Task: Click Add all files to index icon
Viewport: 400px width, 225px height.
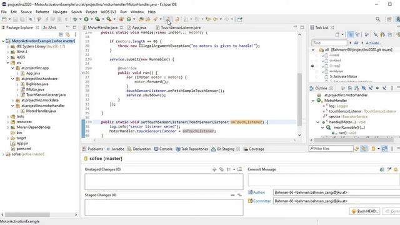Action: pyautogui.click(x=221, y=169)
